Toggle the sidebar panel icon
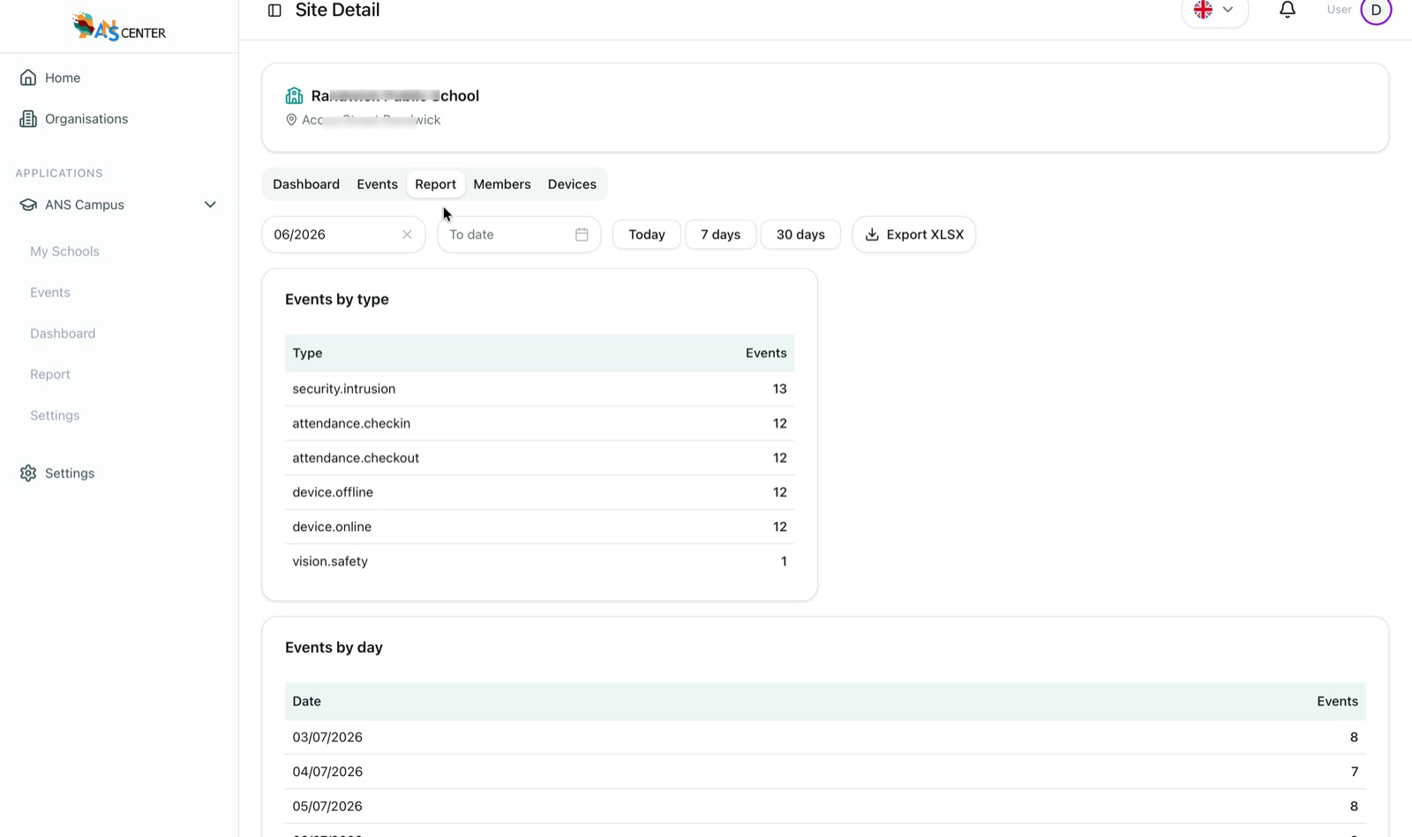 click(274, 11)
